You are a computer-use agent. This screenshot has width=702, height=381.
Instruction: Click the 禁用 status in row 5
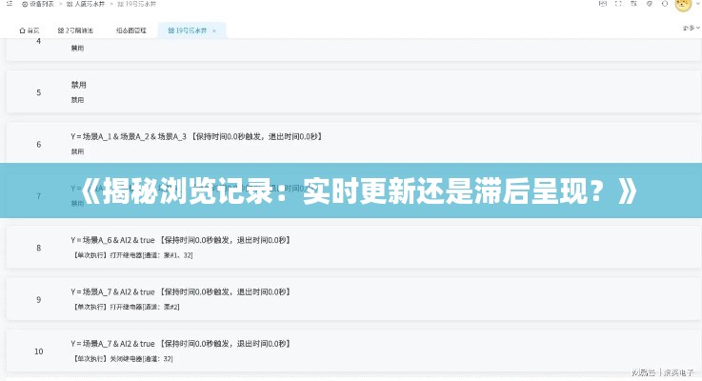pos(77,99)
